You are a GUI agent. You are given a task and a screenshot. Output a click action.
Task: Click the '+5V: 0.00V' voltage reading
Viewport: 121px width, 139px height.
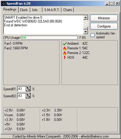click(15, 124)
